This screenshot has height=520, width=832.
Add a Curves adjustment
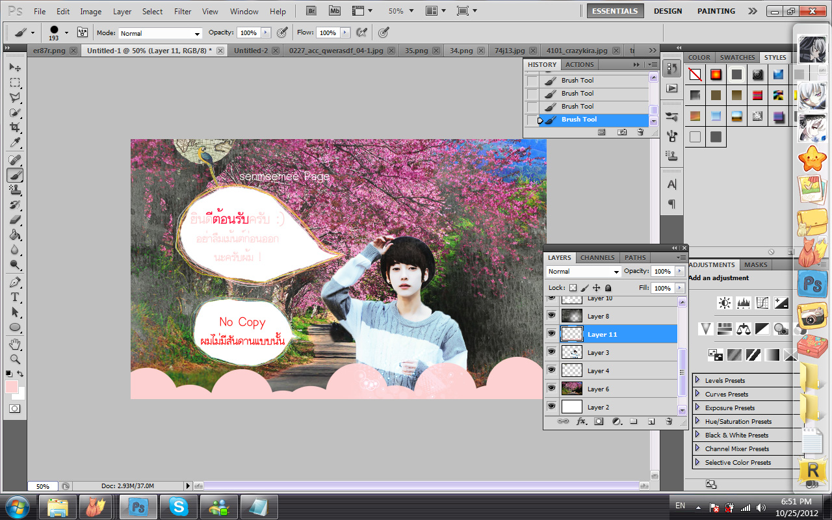(762, 303)
